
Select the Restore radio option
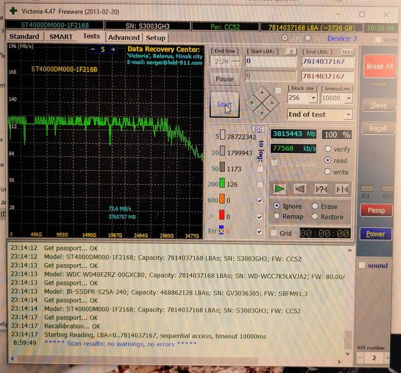coord(315,216)
